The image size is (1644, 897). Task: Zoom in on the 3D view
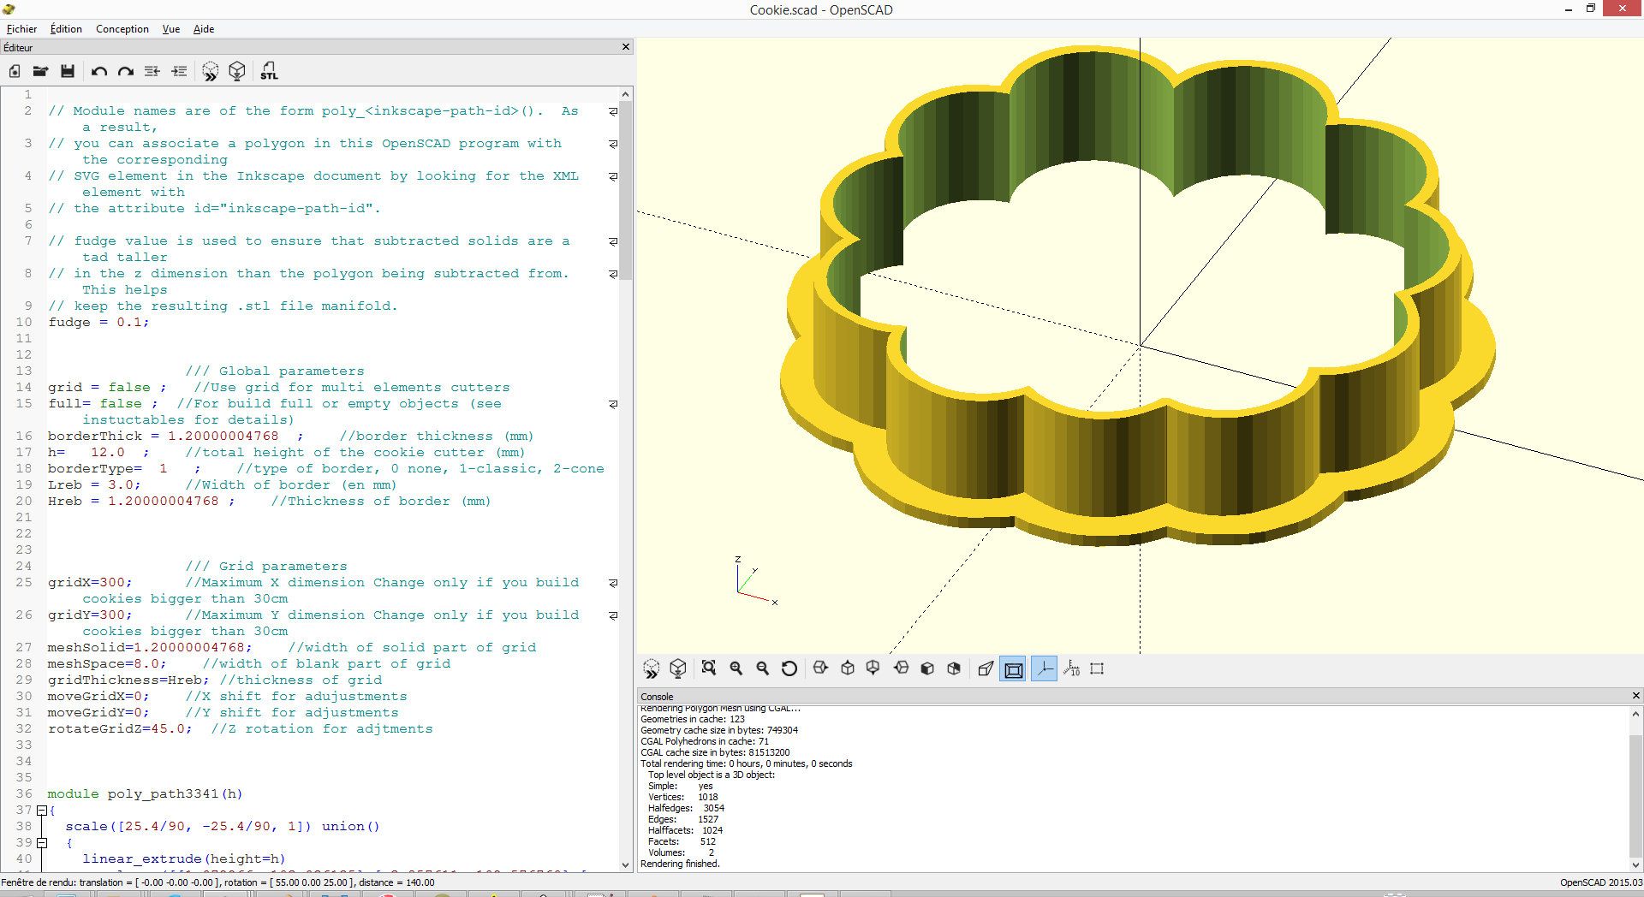[736, 668]
